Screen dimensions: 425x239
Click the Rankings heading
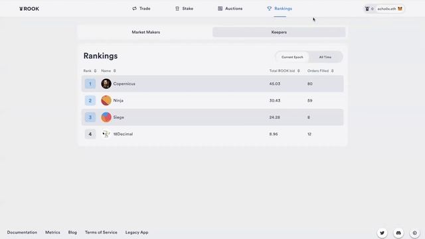point(100,56)
